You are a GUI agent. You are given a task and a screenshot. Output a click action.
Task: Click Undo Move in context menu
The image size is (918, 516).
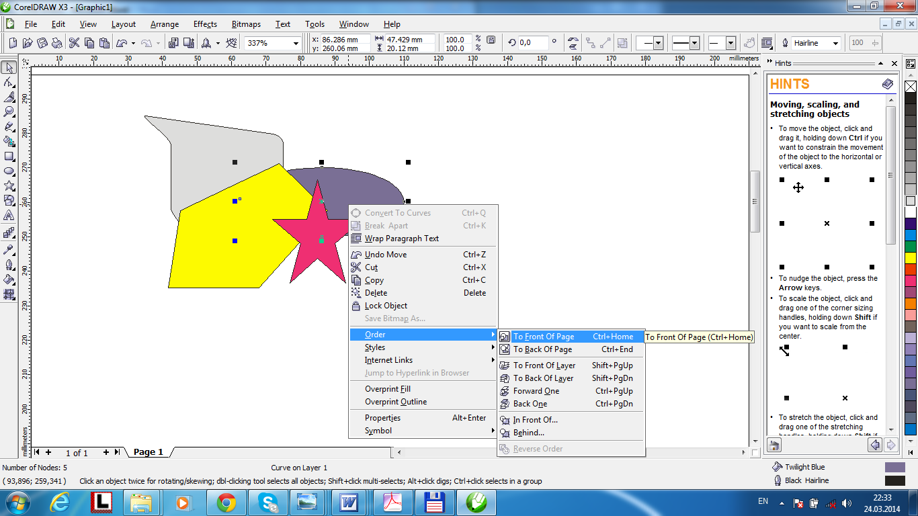pyautogui.click(x=423, y=255)
